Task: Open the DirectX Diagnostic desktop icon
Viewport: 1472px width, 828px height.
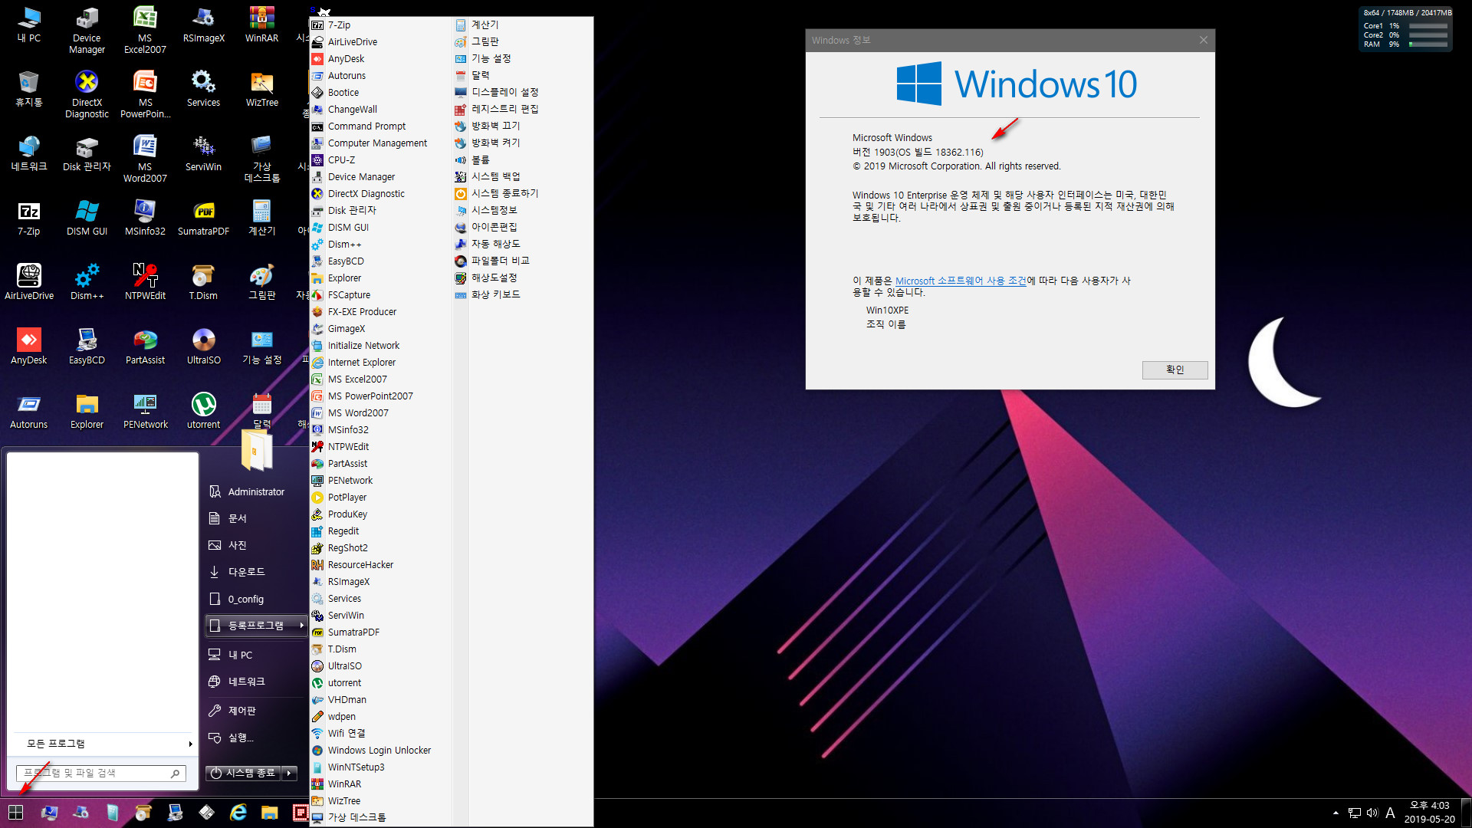Action: point(87,95)
